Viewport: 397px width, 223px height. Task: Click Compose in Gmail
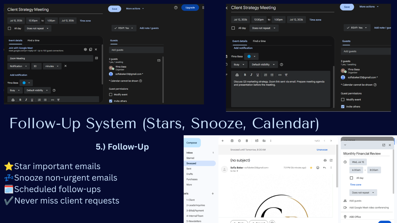[192, 143]
